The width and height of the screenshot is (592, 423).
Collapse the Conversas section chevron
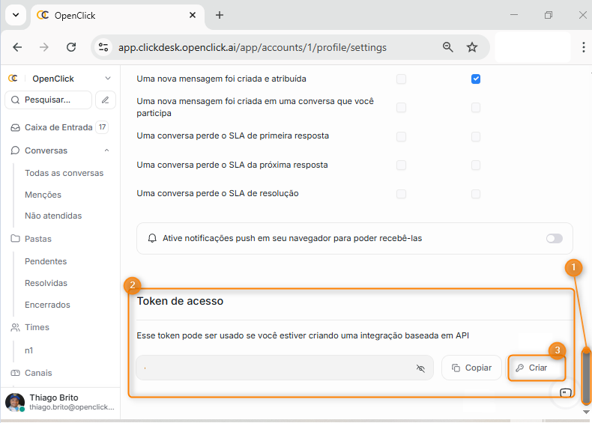(x=107, y=150)
